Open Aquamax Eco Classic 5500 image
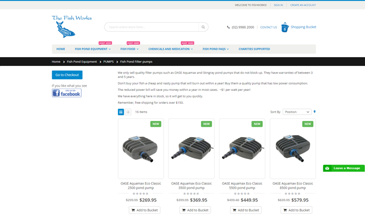 tap(242, 149)
